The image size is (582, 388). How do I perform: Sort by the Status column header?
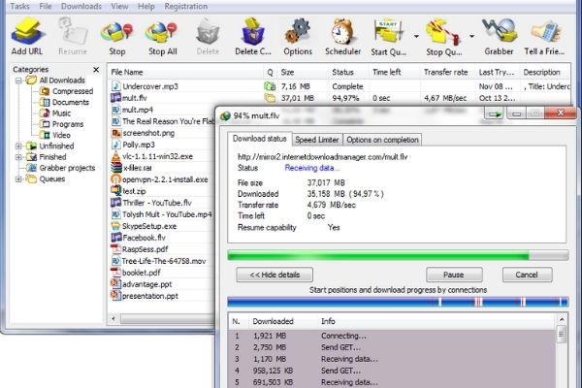(348, 72)
